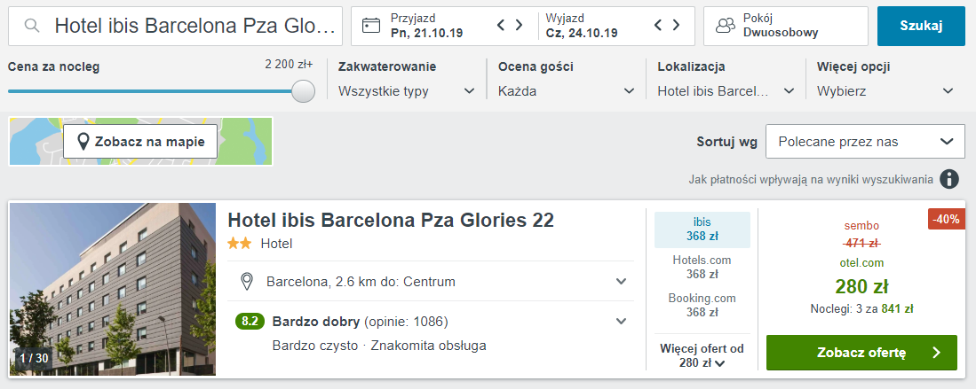
Task: Open Sortuj wg Polecane przez nas dropdown
Action: pyautogui.click(x=861, y=142)
